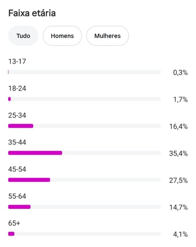Click the 14,7% percentage value
This screenshot has height=247, width=196.
[x=179, y=207]
